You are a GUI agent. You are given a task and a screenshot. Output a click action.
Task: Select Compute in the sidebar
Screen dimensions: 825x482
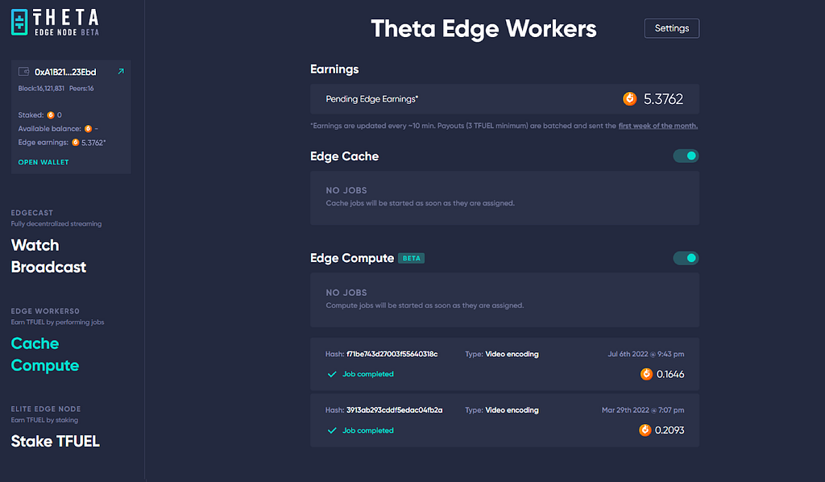45,365
